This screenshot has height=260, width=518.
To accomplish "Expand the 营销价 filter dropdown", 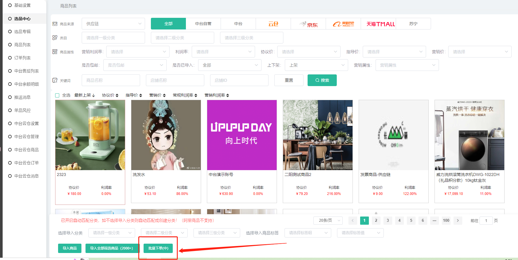I will click(x=480, y=52).
